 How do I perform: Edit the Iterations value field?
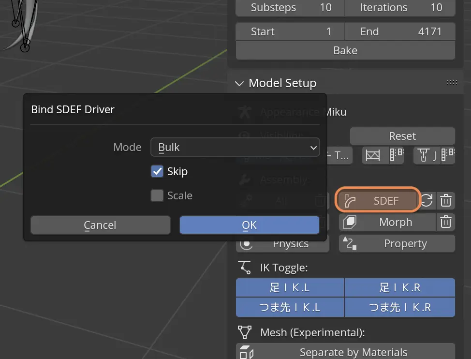pyautogui.click(x=400, y=8)
